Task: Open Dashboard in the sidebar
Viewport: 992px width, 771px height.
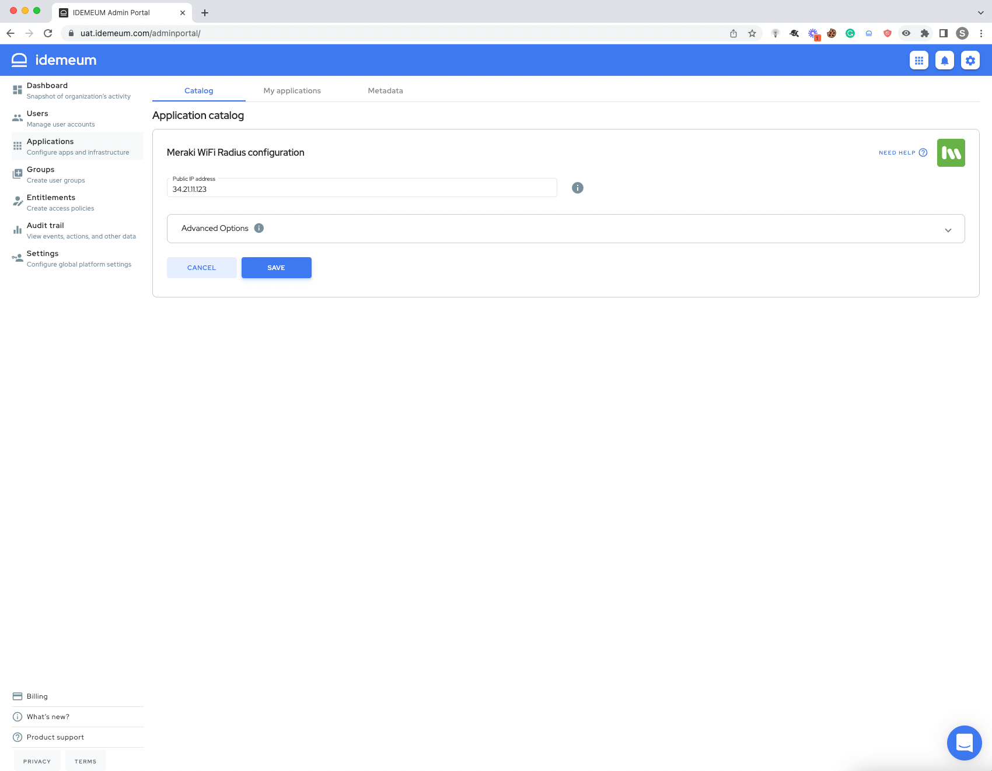Action: 77,90
